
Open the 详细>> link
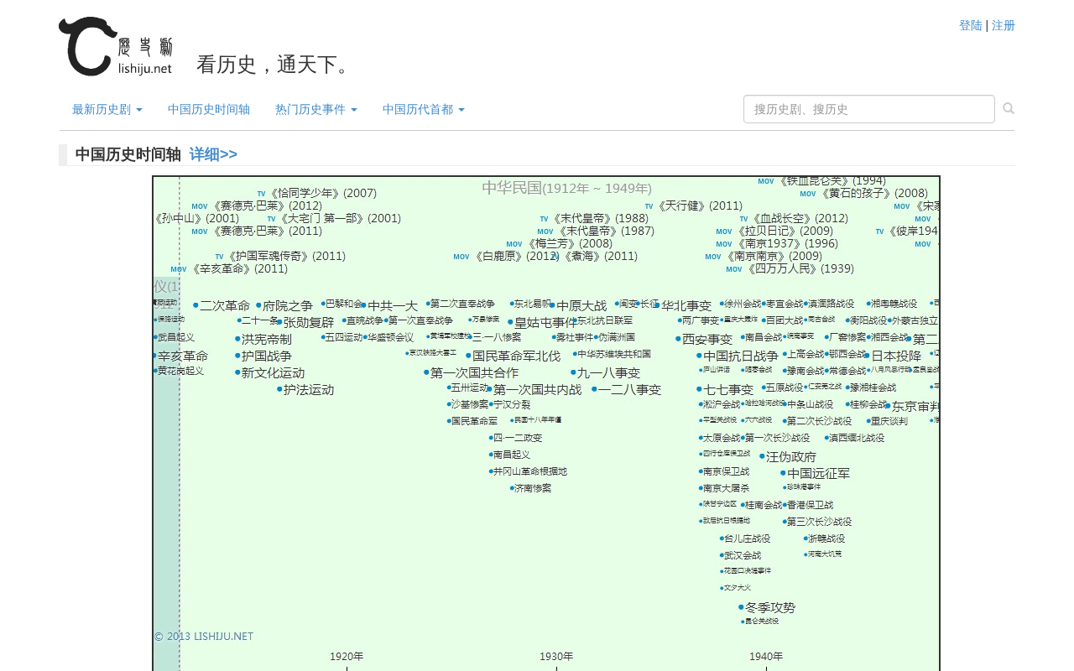213,154
